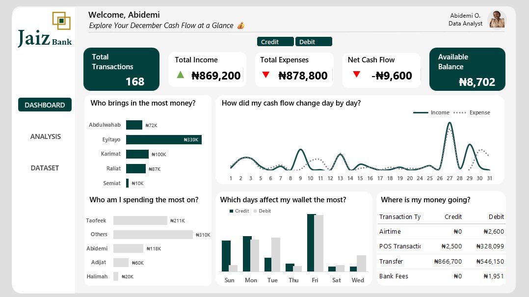Viewport: 529px width, 297px height.
Task: Click the red down arrow for Total Expenses
Action: point(266,75)
